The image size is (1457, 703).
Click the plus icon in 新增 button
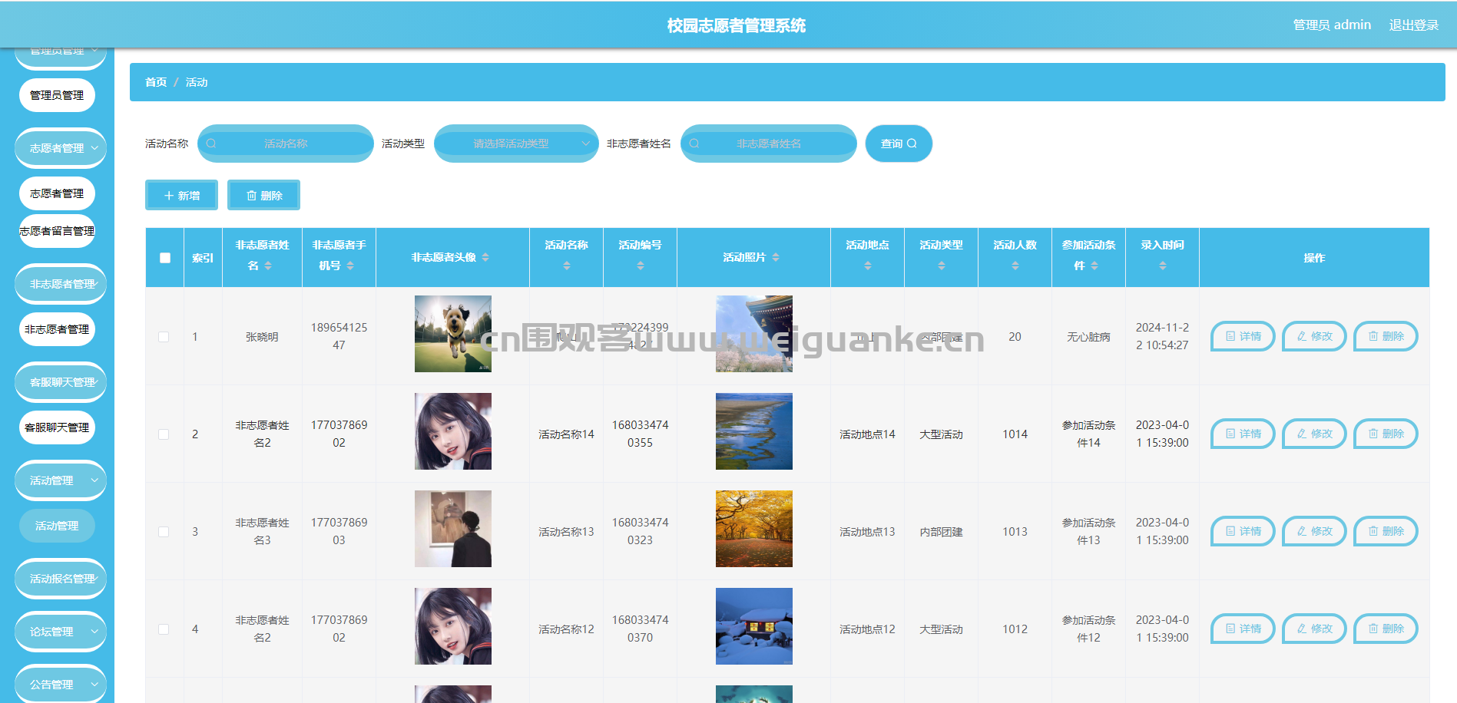(x=169, y=196)
